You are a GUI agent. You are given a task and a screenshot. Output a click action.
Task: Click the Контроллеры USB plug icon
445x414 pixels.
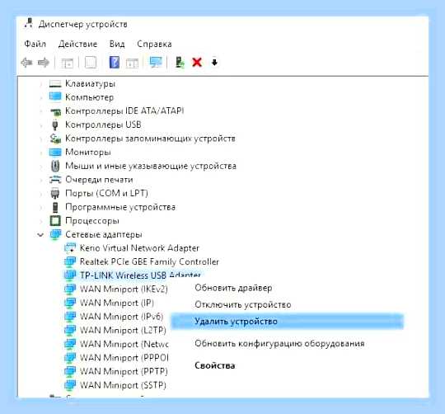[x=55, y=125]
